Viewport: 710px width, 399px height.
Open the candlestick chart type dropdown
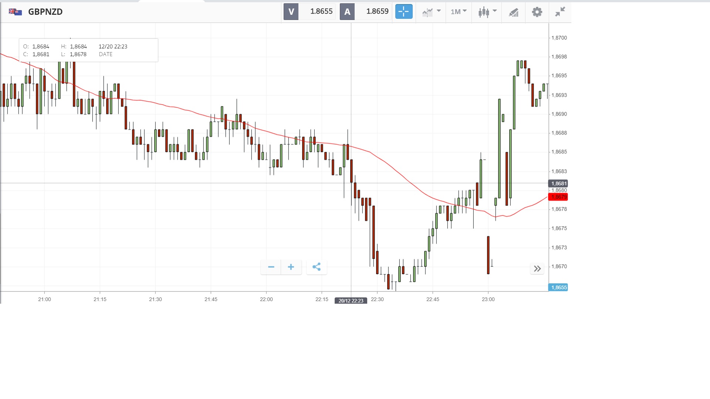tap(487, 12)
